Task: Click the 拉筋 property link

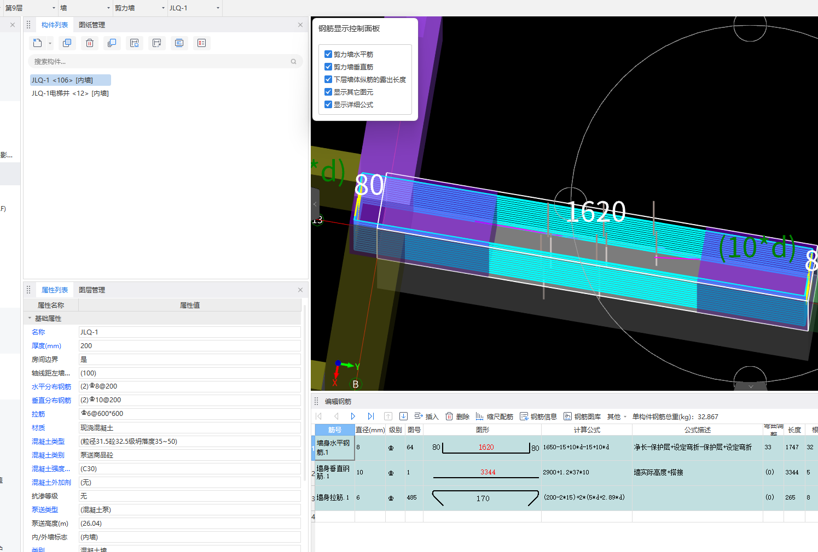Action: 38,414
